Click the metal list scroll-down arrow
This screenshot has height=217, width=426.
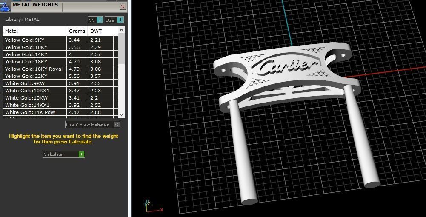coord(121,114)
